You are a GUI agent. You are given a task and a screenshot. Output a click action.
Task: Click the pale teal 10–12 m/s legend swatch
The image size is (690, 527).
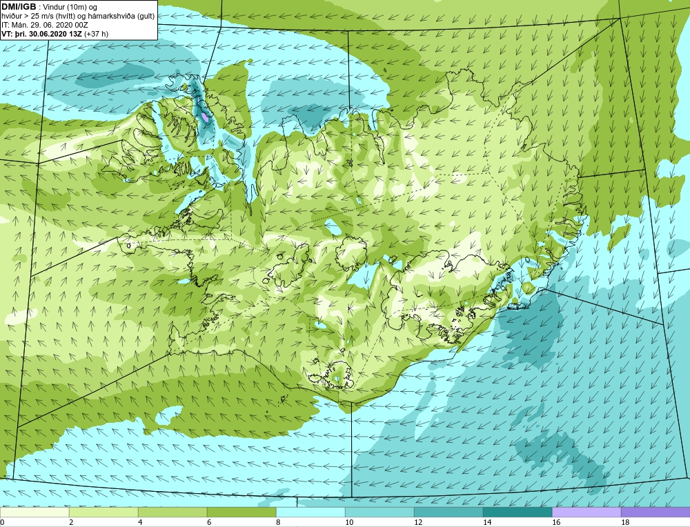379,512
